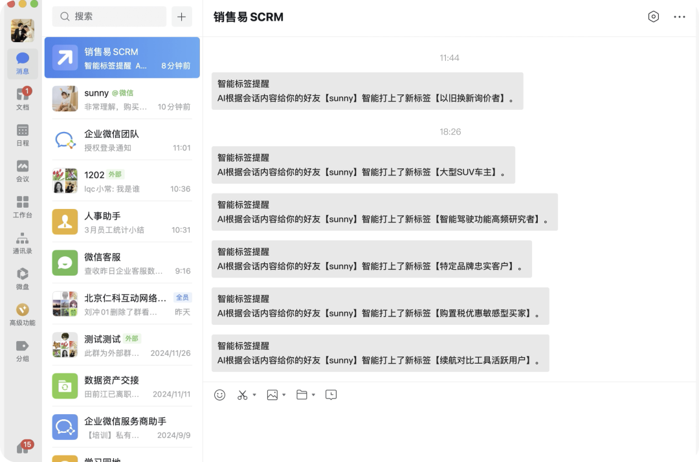
Task: Open the 企业微信团队 conversation
Action: point(122,140)
